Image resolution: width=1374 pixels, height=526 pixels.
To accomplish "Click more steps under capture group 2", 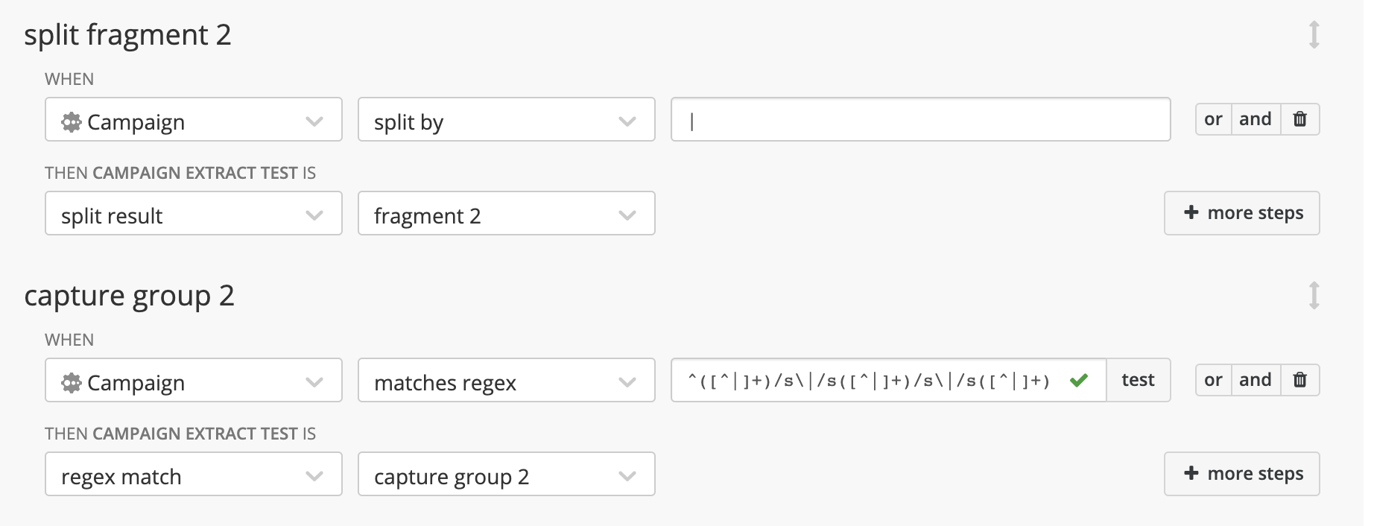I will tap(1241, 473).
